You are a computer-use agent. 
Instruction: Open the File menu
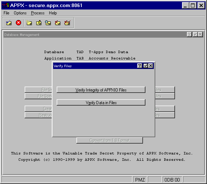coord(6,13)
